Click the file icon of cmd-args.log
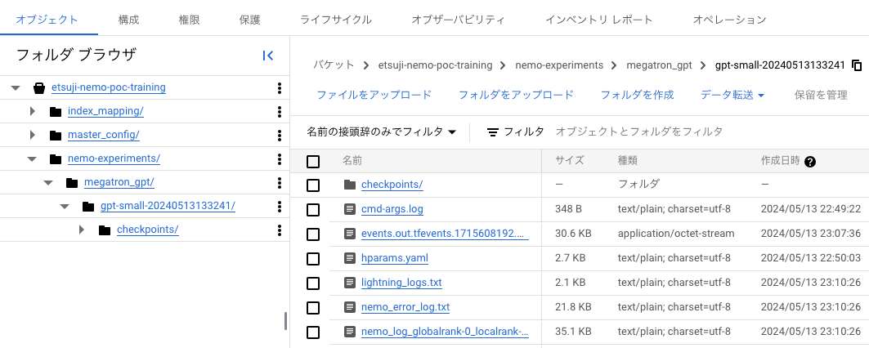 pyautogui.click(x=350, y=209)
